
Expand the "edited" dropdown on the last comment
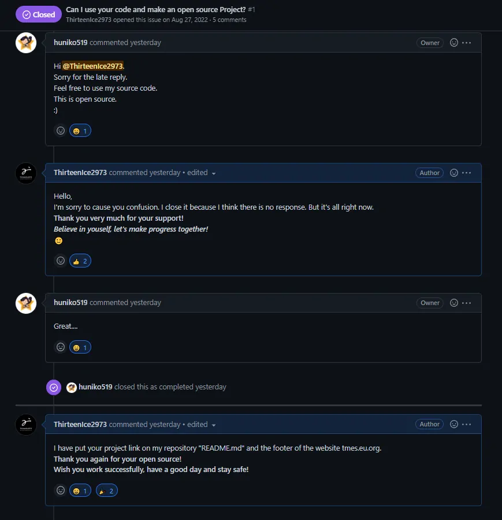213,425
